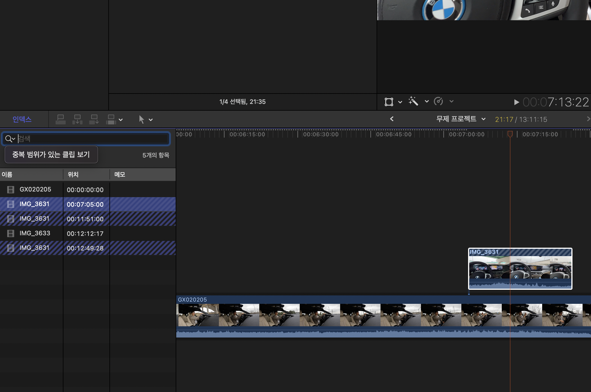Click the overwrite clip edit icon
This screenshot has width=591, height=392.
pyautogui.click(x=111, y=119)
